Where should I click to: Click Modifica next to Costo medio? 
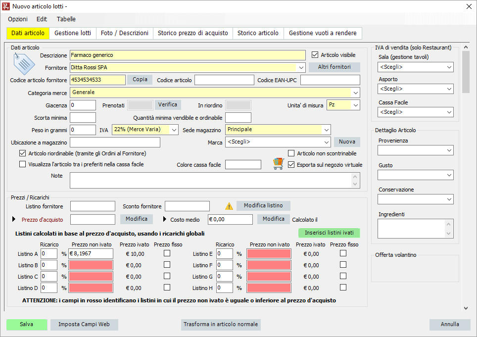[274, 219]
